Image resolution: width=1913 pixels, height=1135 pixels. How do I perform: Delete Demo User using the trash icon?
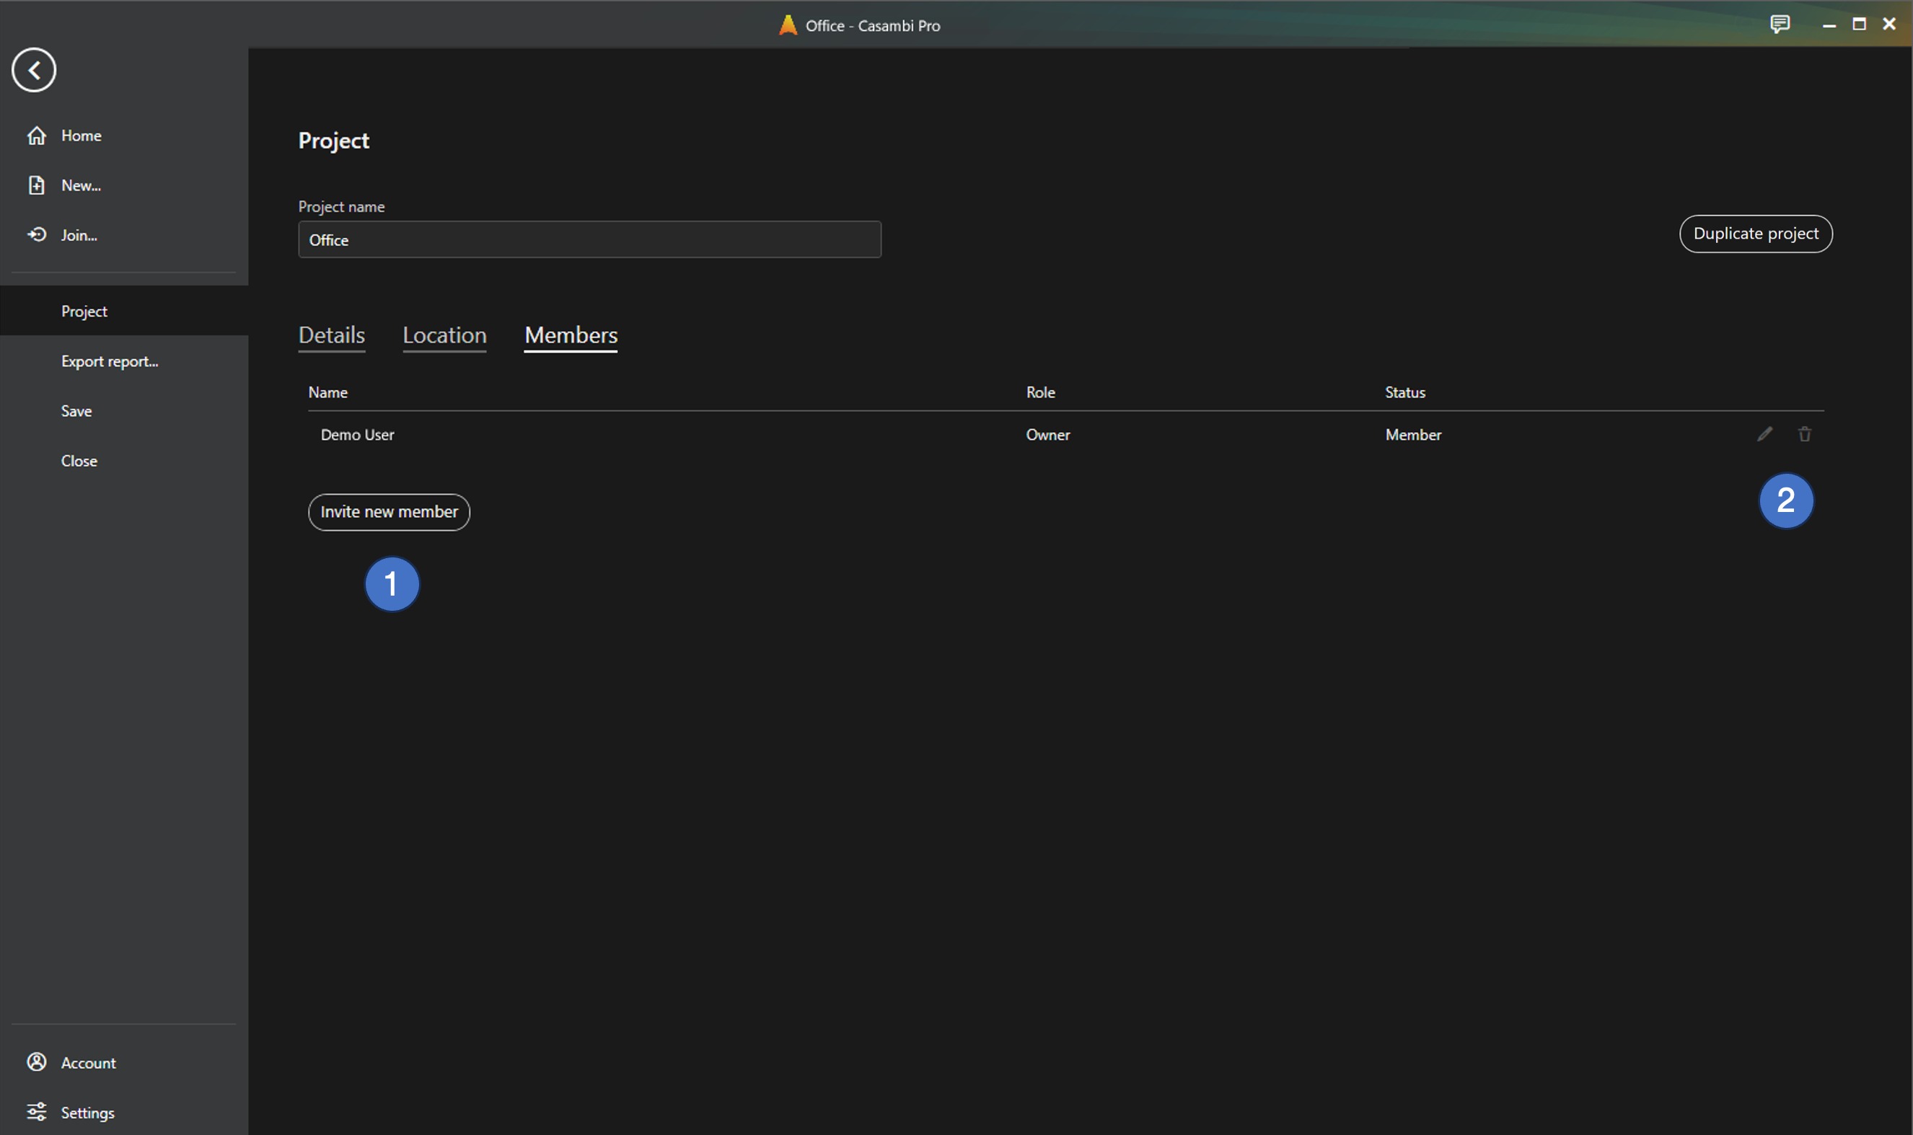[1805, 433]
